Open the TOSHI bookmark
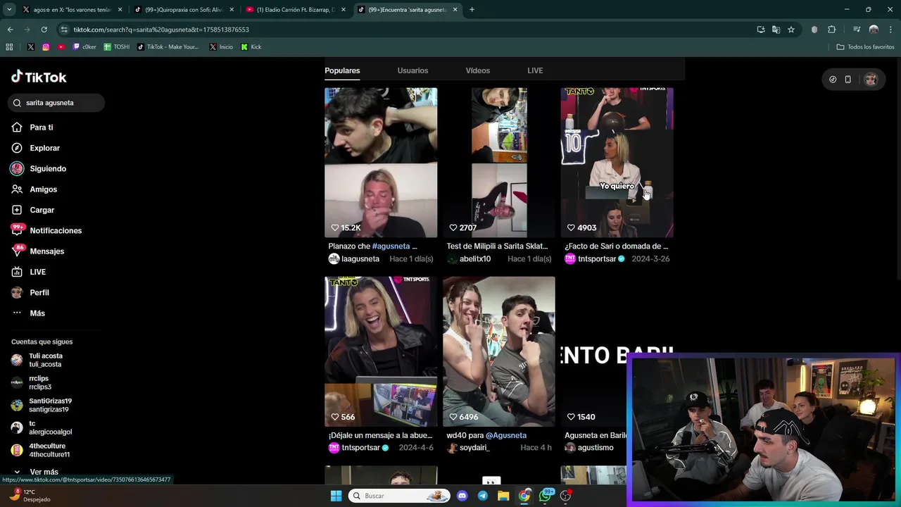The width and height of the screenshot is (901, 507). [x=117, y=47]
